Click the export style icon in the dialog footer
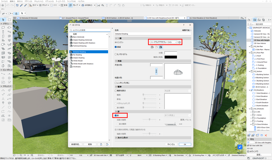The image size is (272, 160). (107, 144)
